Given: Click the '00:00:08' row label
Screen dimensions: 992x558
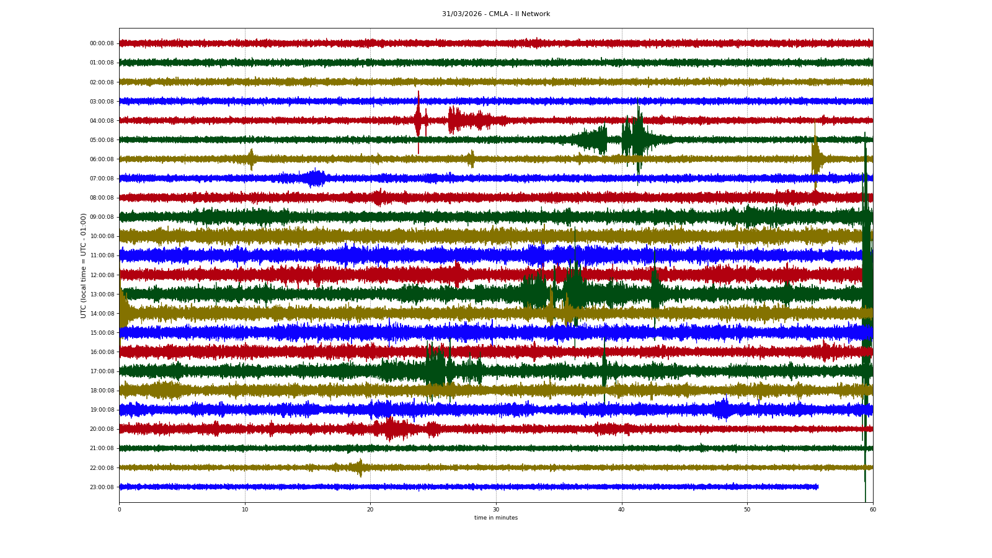Looking at the screenshot, I should 102,43.
